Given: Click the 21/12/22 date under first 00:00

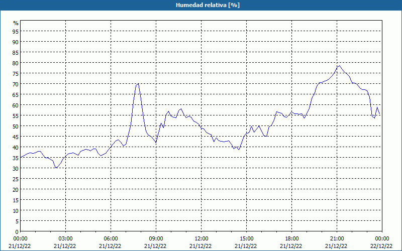Looking at the screenshot, I should 20,246.
